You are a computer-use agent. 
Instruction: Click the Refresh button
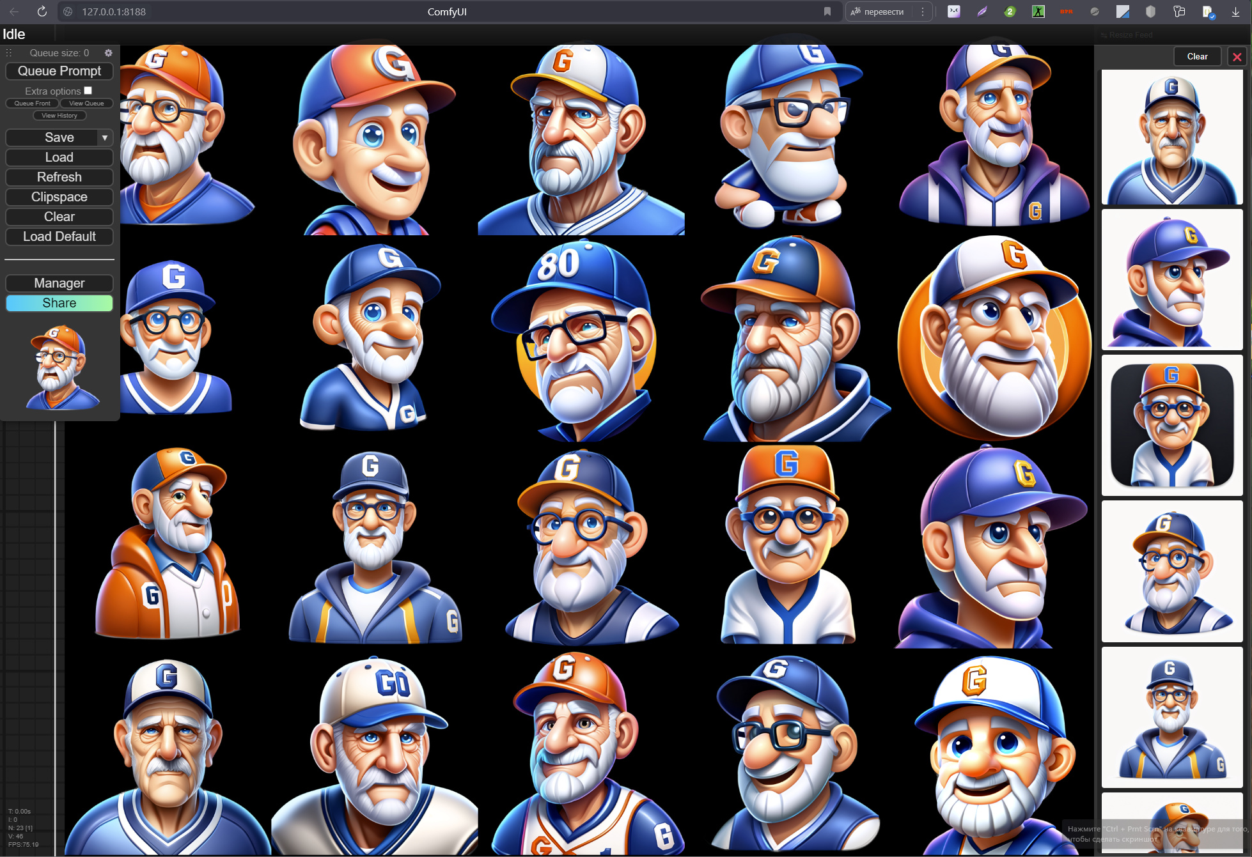click(59, 177)
